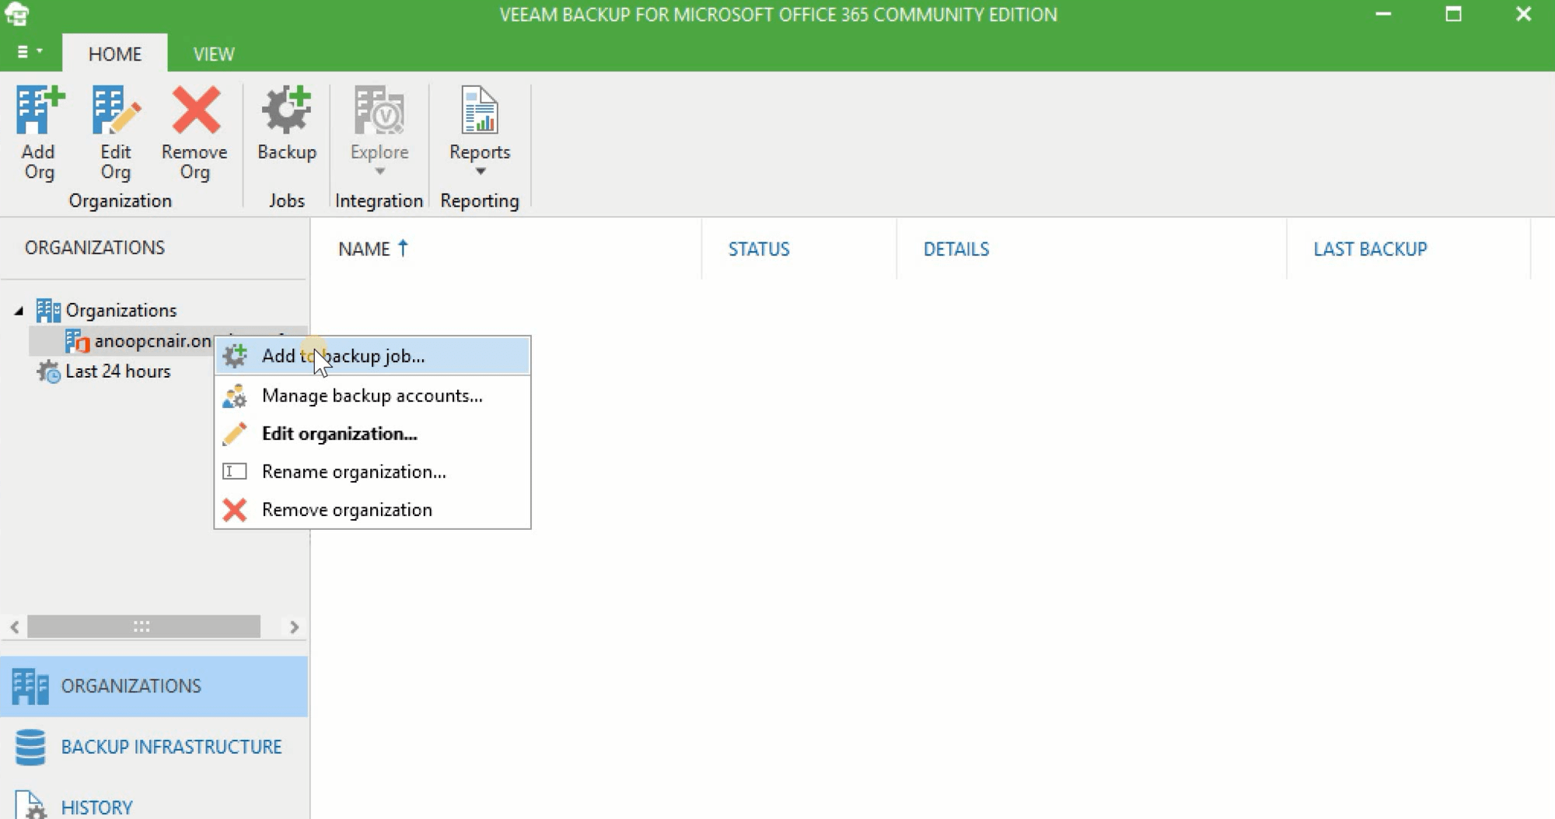Click the red X icon beside Remove organization
This screenshot has width=1555, height=819.
click(235, 510)
